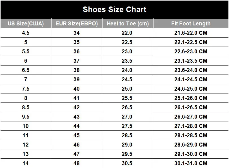Click the Heel to Toe (cm) header
The height and width of the screenshot is (168, 229).
128,23
